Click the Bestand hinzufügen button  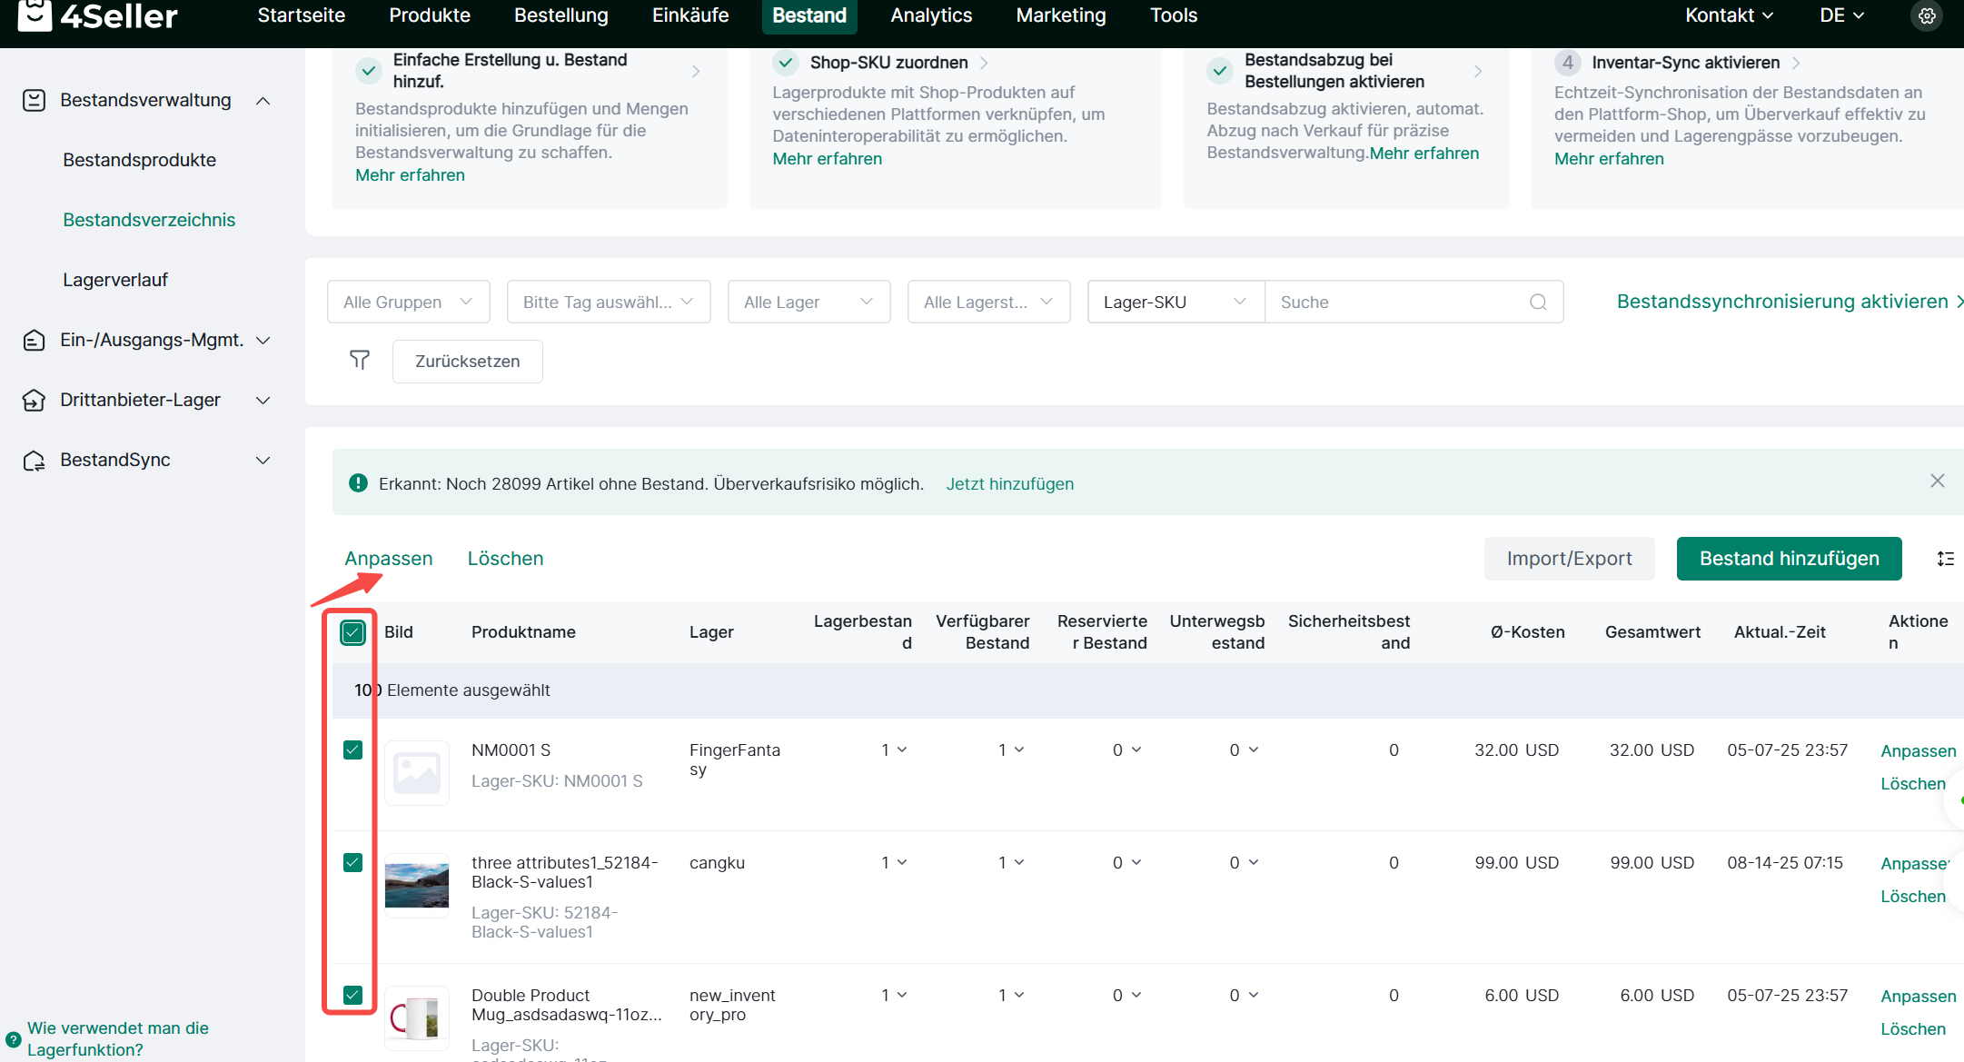[x=1789, y=559]
